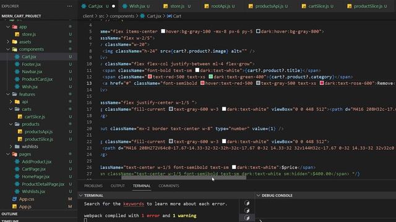396x222 pixels.
Task: Click the components breadcrumb segment
Action: [x=122, y=16]
